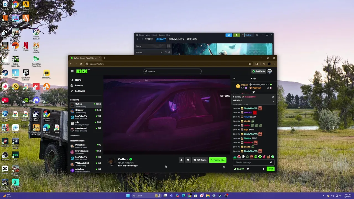The image size is (354, 199).
Task: Open the user profile avatar menu
Action: tap(269, 71)
